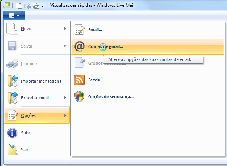Click the Importar mensagens folder icon

(13, 81)
